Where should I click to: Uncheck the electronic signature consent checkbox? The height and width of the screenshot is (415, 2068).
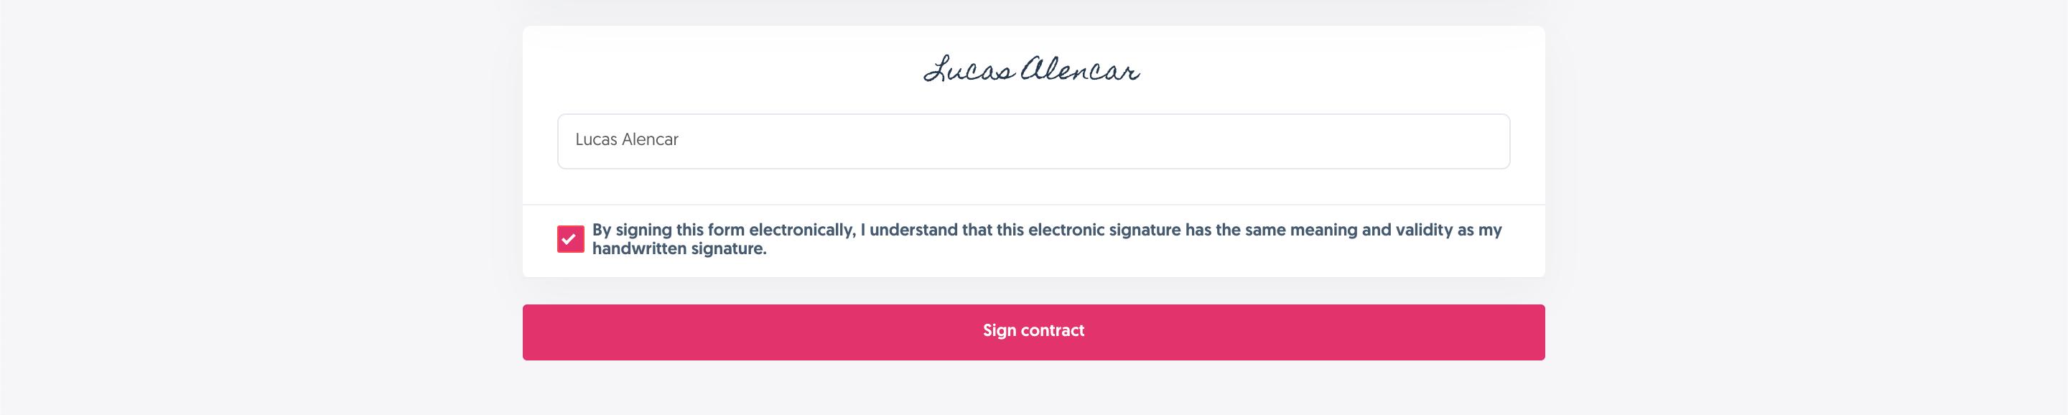click(570, 239)
